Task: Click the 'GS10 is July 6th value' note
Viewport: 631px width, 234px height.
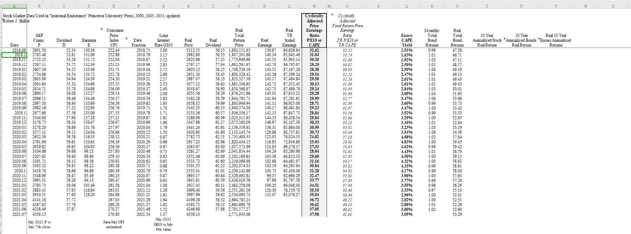Action: click(163, 224)
